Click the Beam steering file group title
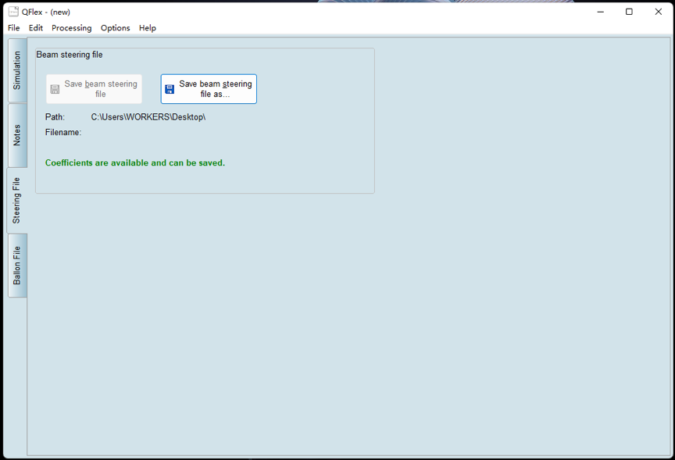The height and width of the screenshot is (460, 675). [70, 55]
